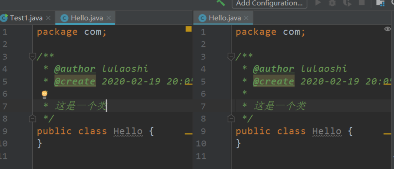Collapse the Javadoc comment fold in left editor

point(32,57)
